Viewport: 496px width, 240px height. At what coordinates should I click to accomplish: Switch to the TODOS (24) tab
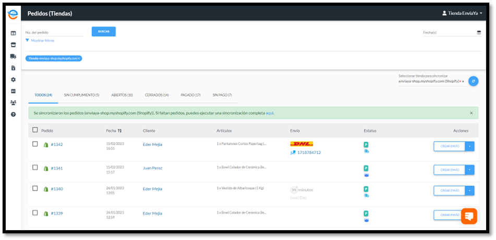[43, 95]
